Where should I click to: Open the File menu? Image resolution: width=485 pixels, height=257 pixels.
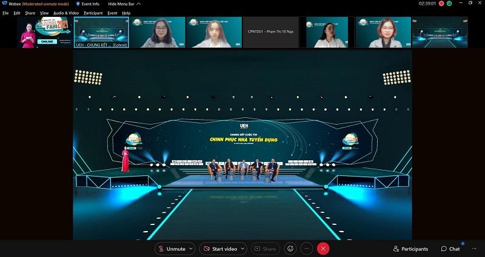pos(5,13)
